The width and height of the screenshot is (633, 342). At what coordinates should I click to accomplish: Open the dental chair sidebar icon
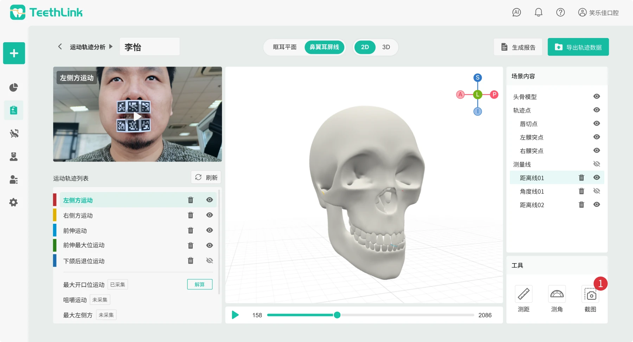coord(14,133)
